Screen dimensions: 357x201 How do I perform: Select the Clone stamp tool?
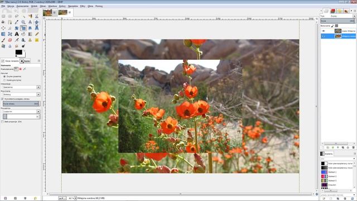[30, 40]
